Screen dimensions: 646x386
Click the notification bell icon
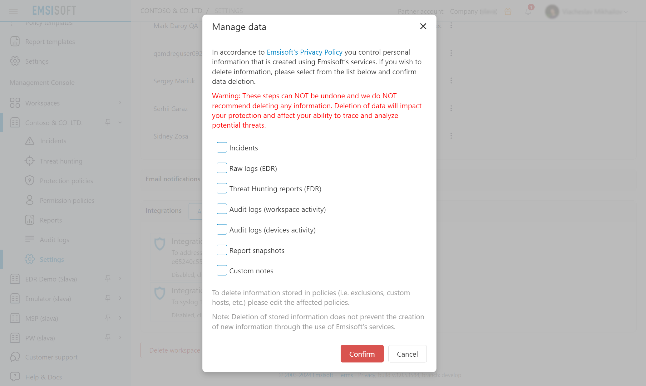tap(528, 12)
